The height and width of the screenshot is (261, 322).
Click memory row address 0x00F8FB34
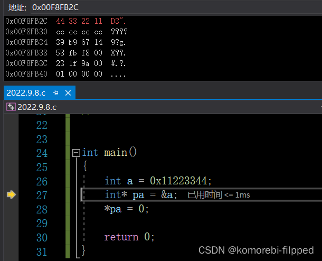26,42
